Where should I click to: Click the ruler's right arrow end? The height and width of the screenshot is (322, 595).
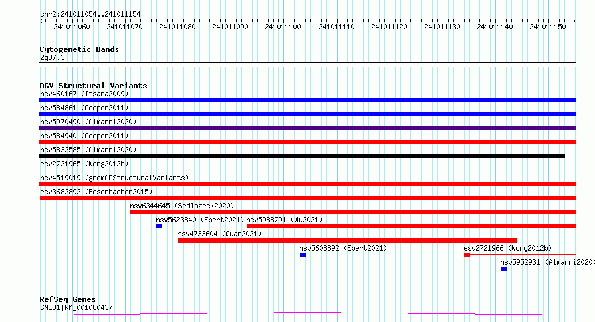pos(574,21)
